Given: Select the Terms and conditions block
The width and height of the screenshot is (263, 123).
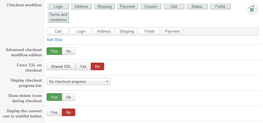Looking at the screenshot, I should point(58,17).
